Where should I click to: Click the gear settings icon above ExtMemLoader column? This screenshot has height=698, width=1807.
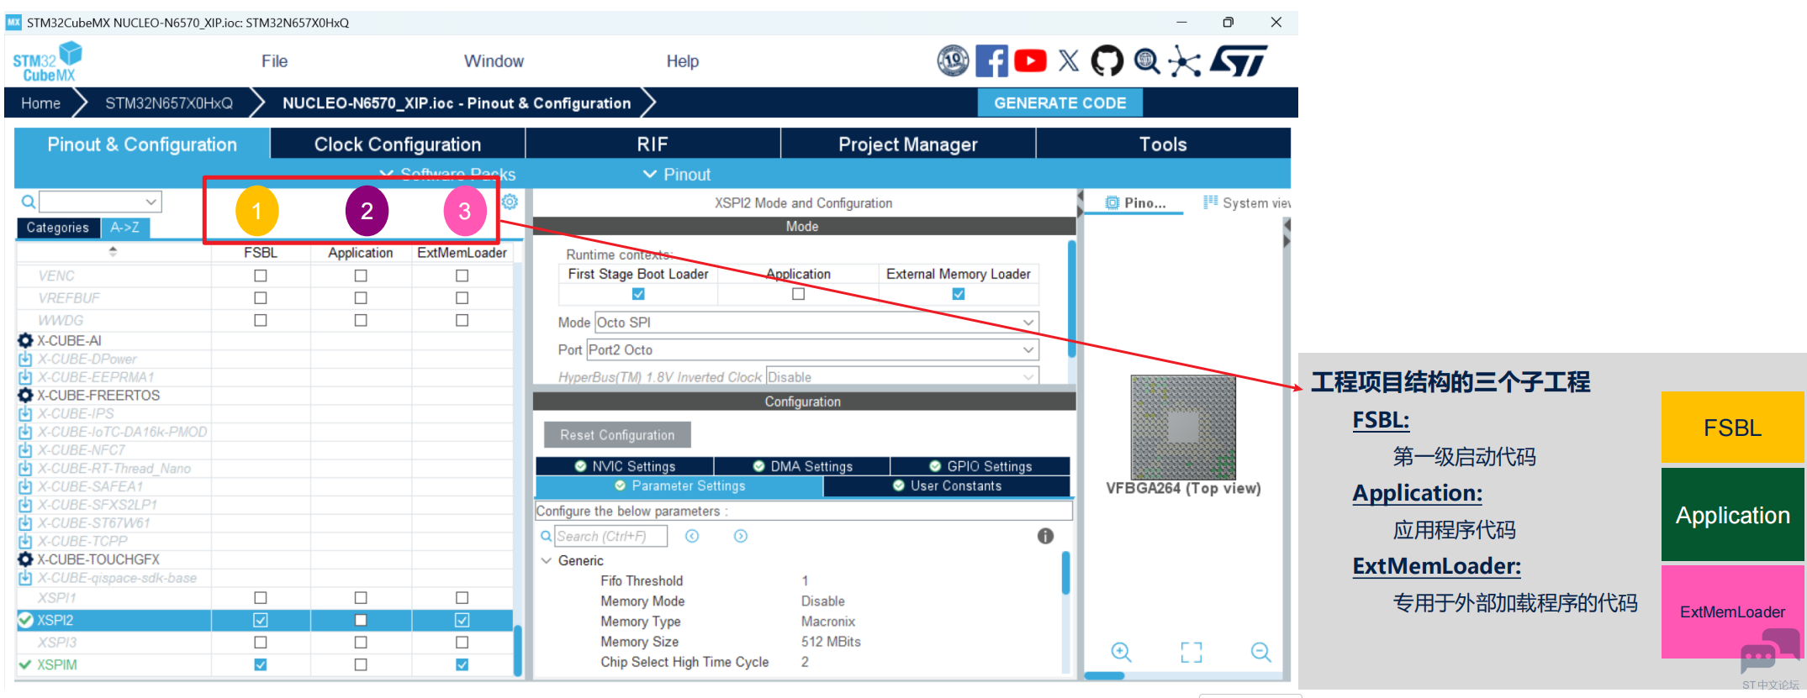tap(510, 202)
